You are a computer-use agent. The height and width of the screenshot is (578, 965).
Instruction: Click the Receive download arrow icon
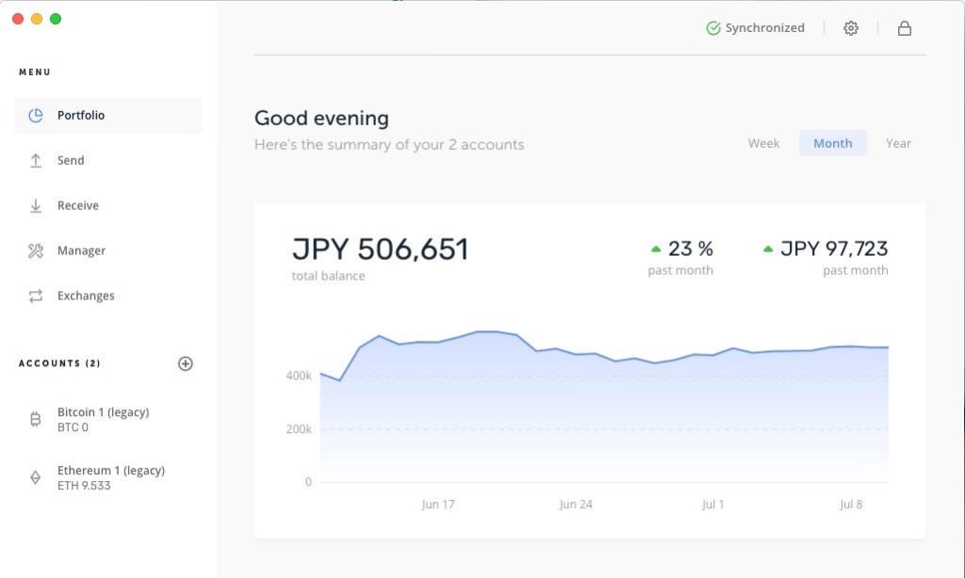(x=36, y=206)
